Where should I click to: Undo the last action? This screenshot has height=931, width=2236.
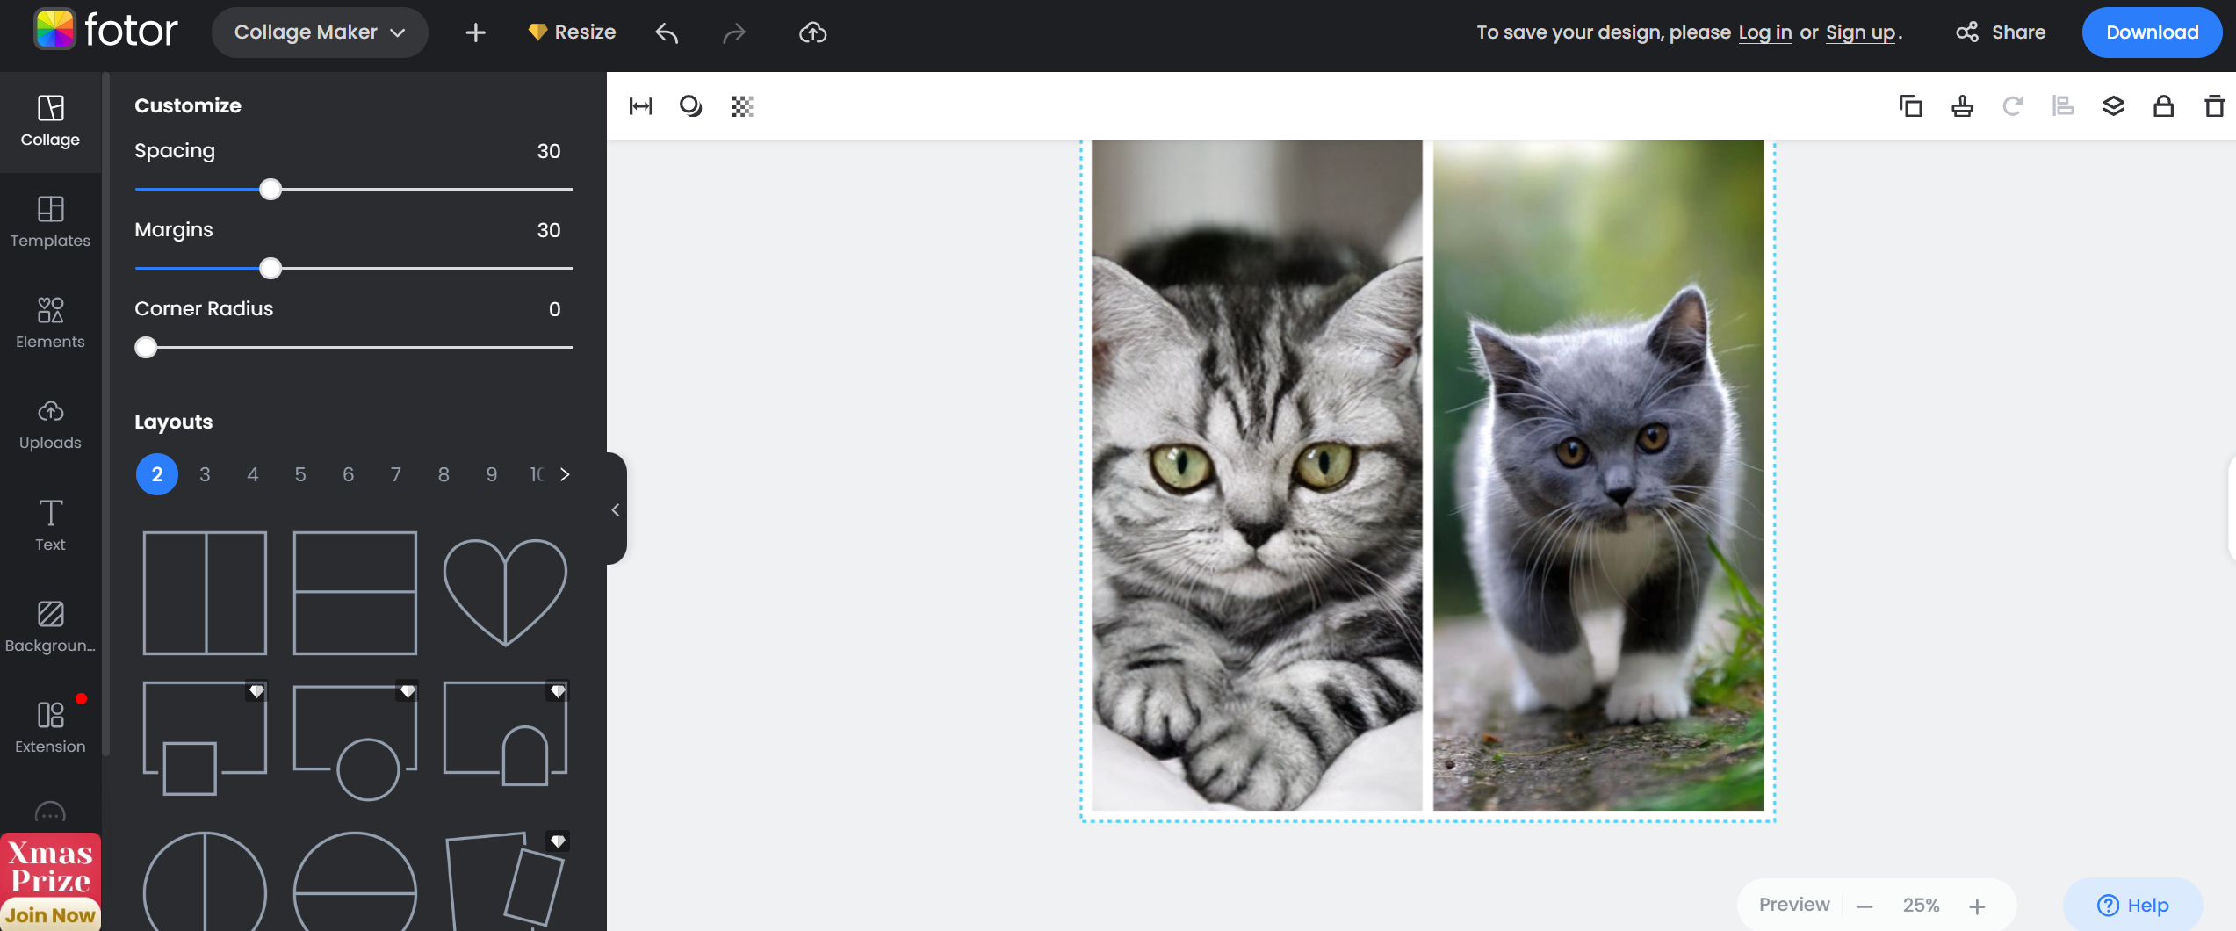pyautogui.click(x=667, y=33)
